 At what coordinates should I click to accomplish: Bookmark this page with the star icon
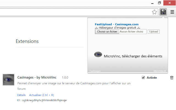pyautogui.click(x=154, y=12)
